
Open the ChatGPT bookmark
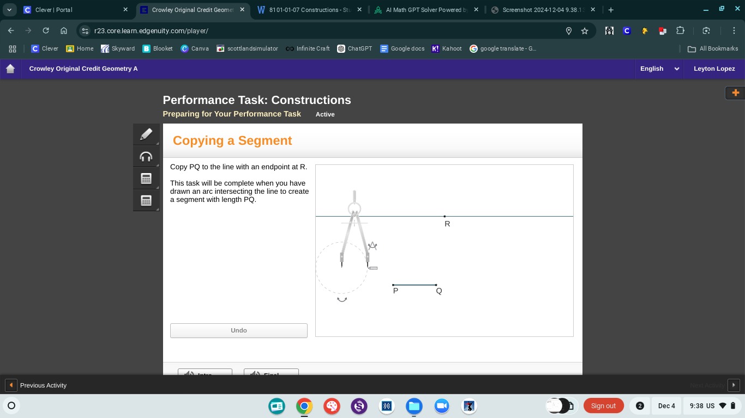click(355, 48)
